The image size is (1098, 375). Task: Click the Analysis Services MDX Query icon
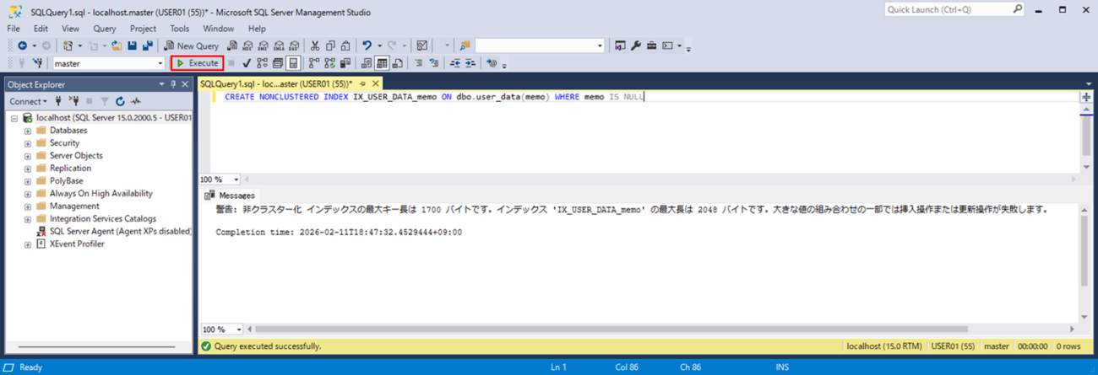[247, 46]
